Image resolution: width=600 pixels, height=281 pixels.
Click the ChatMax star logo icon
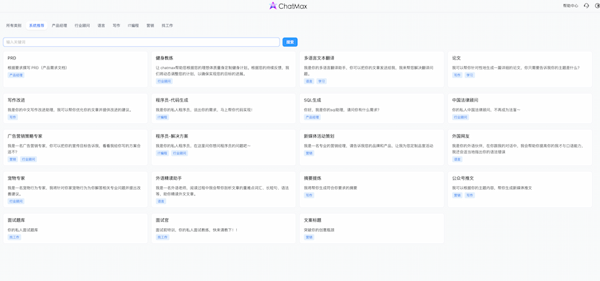click(273, 6)
